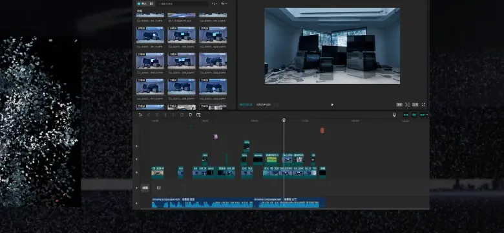
Task: Add a marker with the shield icon
Action: point(190,115)
